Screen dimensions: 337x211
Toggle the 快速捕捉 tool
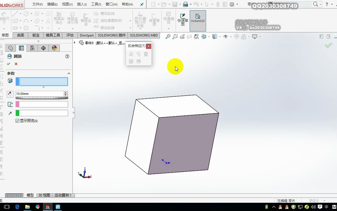tap(168, 19)
